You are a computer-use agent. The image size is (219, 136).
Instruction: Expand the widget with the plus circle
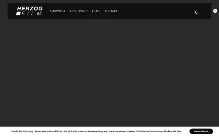pos(215,11)
